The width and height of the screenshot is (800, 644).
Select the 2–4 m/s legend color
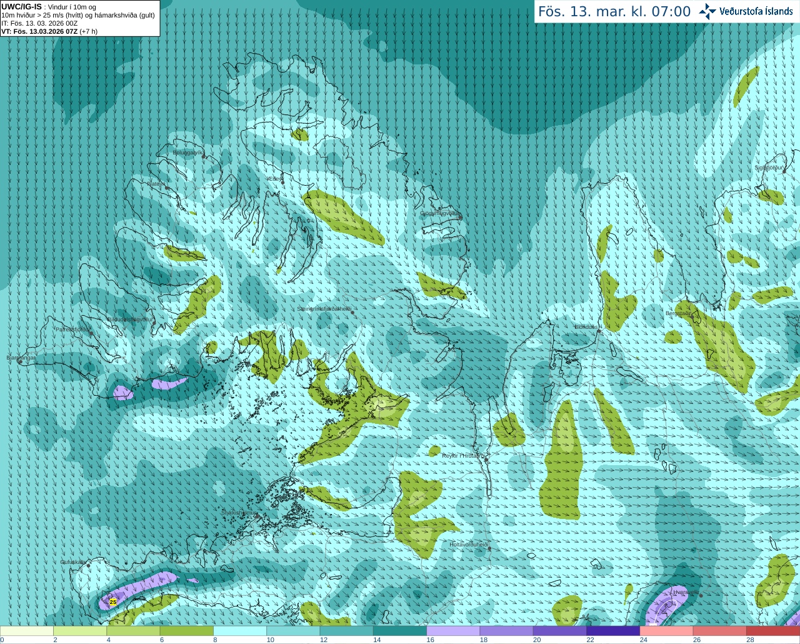(x=80, y=631)
